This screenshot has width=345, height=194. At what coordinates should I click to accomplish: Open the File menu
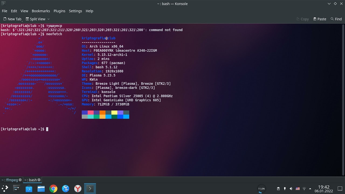pos(5,11)
